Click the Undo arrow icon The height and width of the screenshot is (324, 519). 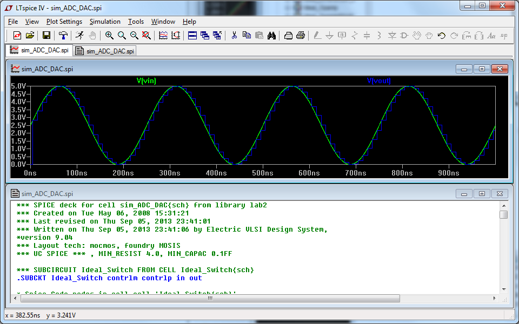coord(441,36)
